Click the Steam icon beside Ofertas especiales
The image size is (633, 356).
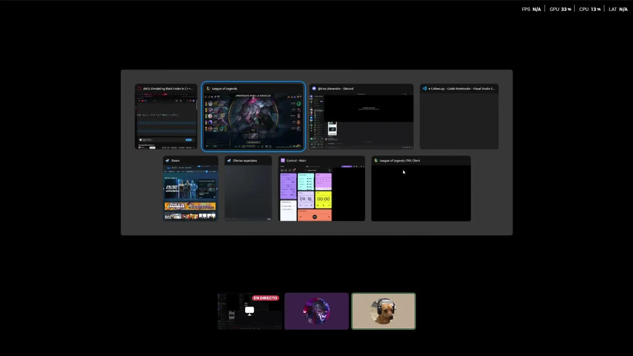(229, 161)
